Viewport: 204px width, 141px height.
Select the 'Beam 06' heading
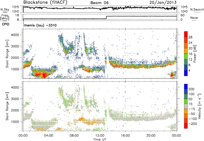point(99,3)
